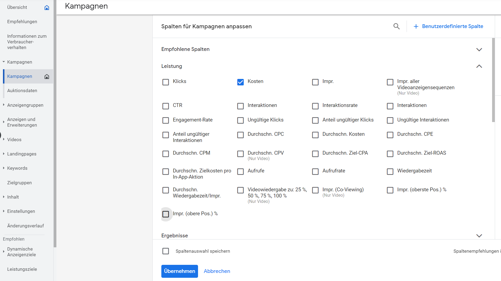Tick the Videowiedergabe zu 25 % checkbox

tap(240, 190)
